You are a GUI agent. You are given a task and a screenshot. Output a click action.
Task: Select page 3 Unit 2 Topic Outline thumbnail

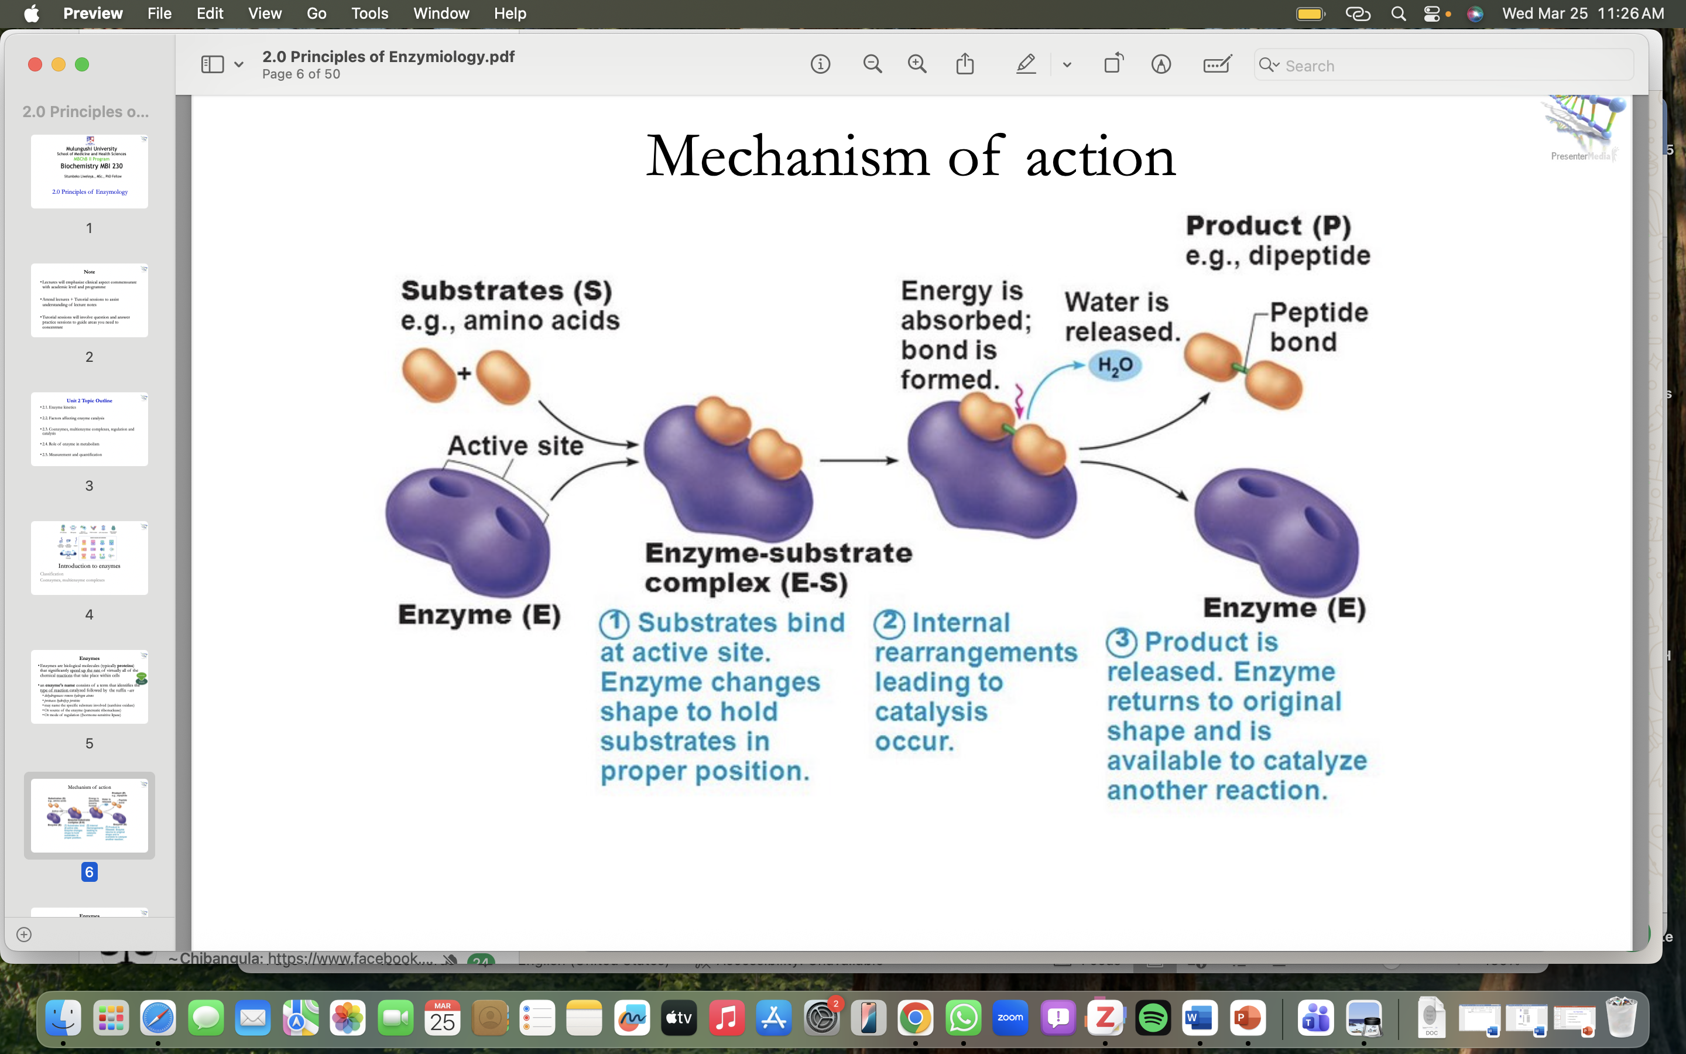pos(89,429)
